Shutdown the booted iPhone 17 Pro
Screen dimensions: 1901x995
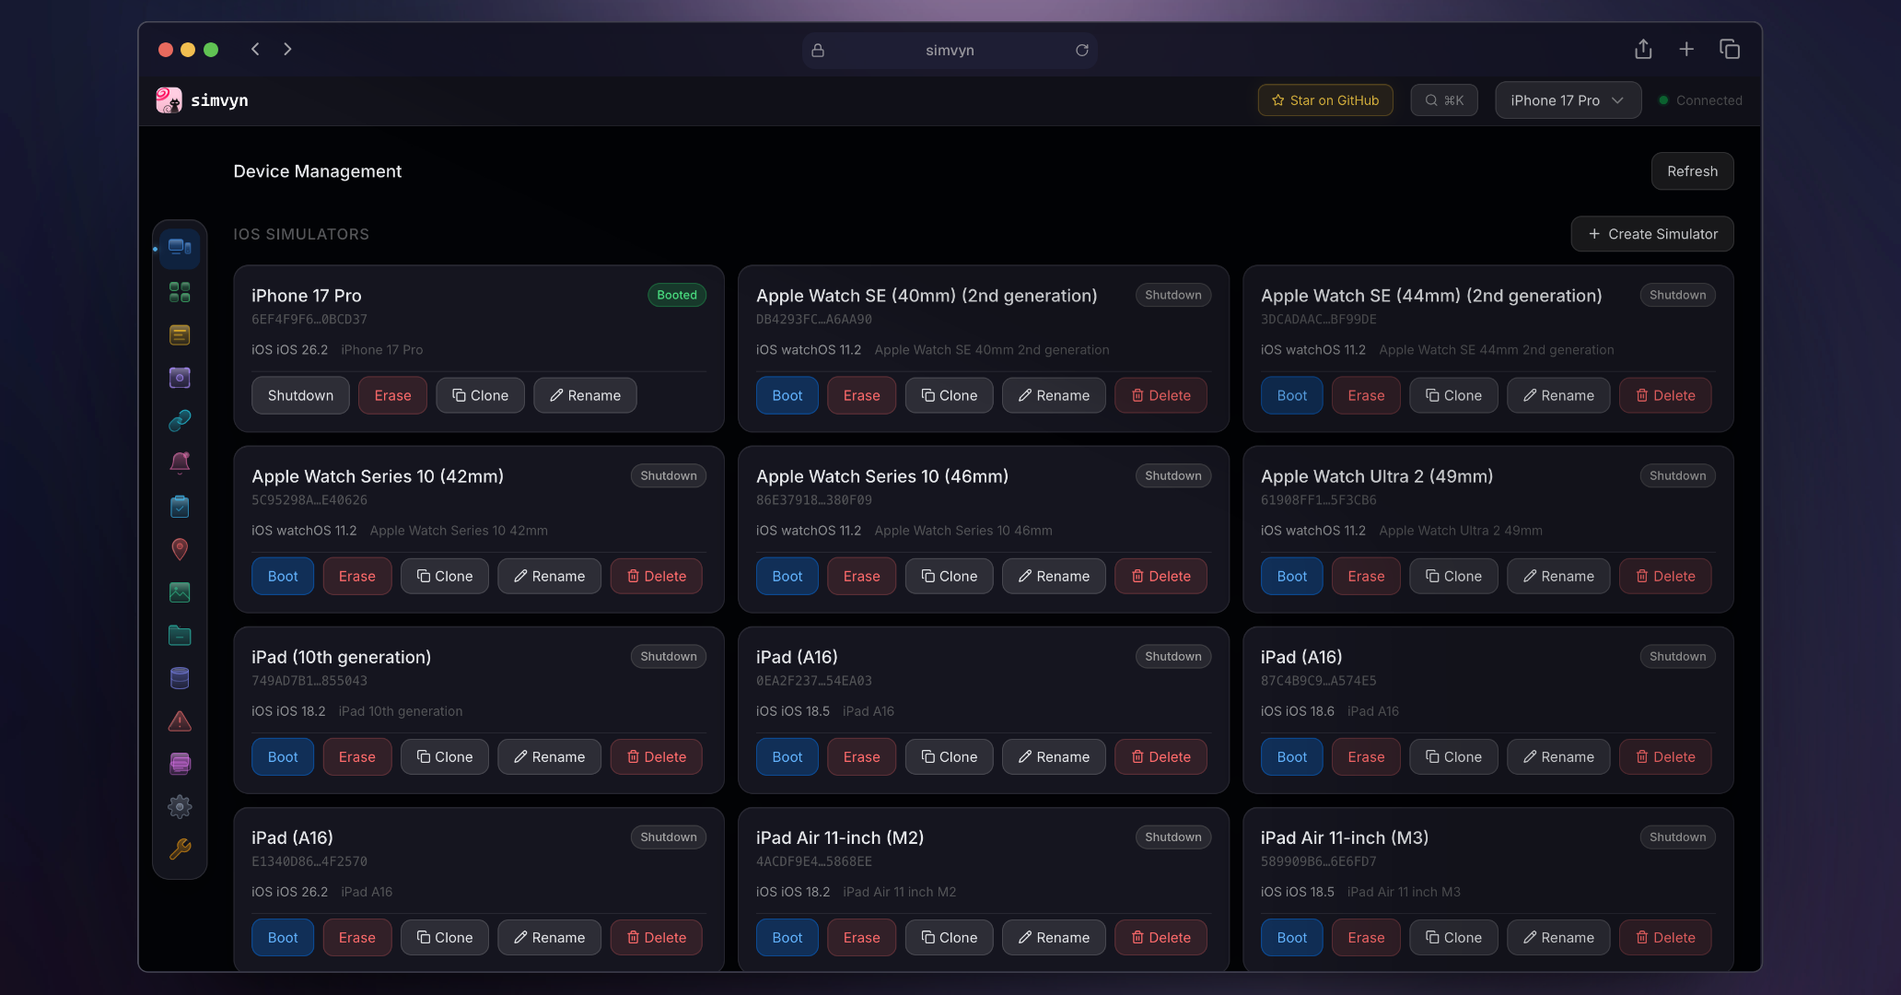click(300, 395)
